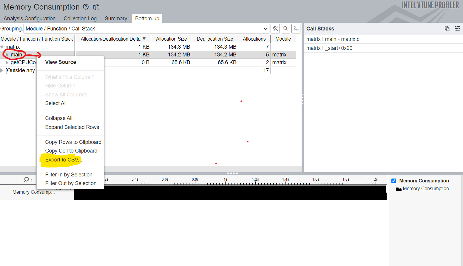
Task: Collapse the matrix module tree node
Action: pyautogui.click(x=3, y=47)
